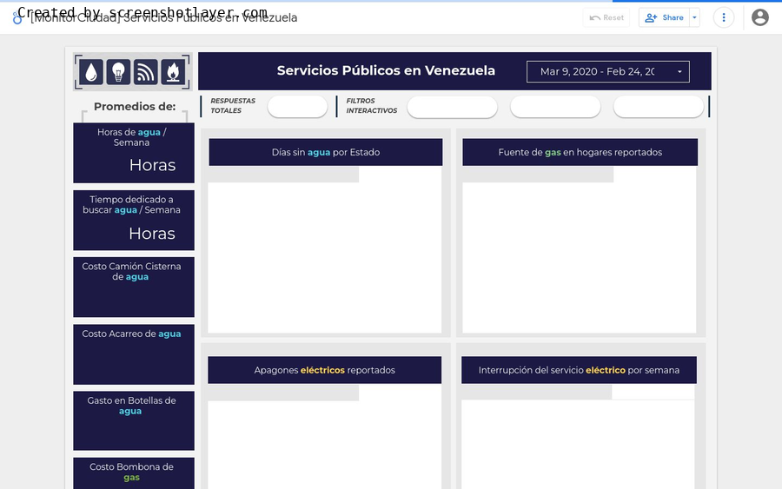This screenshot has height=489, width=782.
Task: Select the Costo Acarreo de agua card
Action: pyautogui.click(x=134, y=354)
